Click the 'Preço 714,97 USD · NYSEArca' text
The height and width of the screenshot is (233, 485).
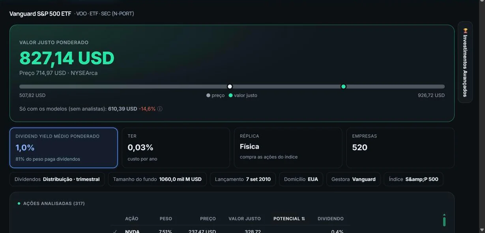pyautogui.click(x=58, y=73)
